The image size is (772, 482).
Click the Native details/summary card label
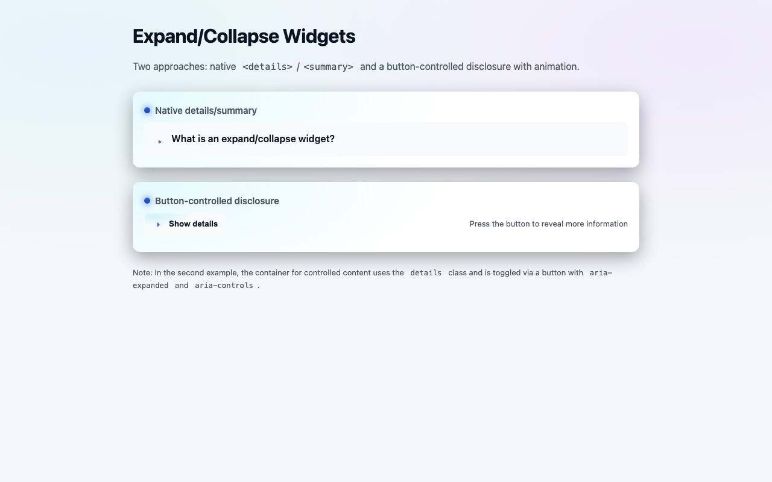point(206,110)
